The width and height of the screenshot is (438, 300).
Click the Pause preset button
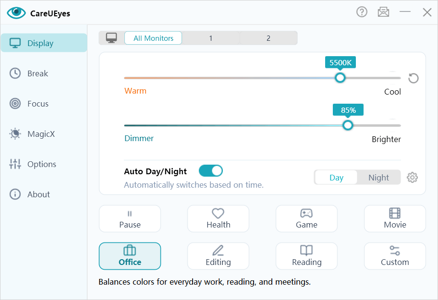pos(130,219)
